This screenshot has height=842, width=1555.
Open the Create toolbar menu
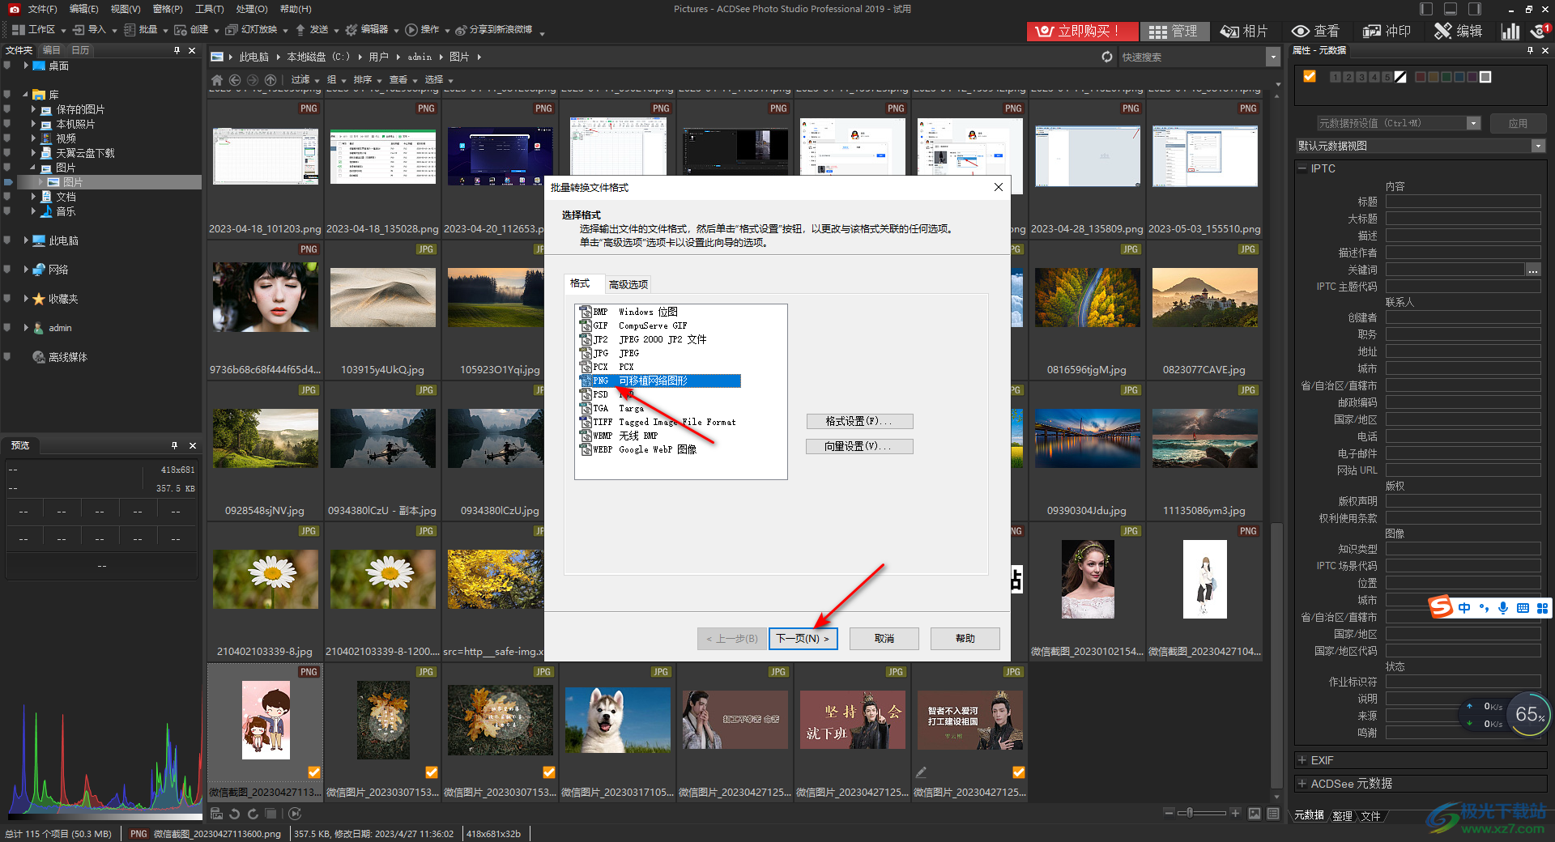coord(196,30)
